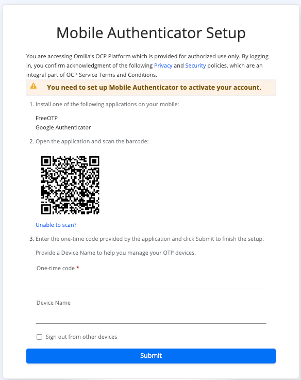Enable 'Sign out from other devices' checkbox
301x380 pixels.
pos(39,337)
